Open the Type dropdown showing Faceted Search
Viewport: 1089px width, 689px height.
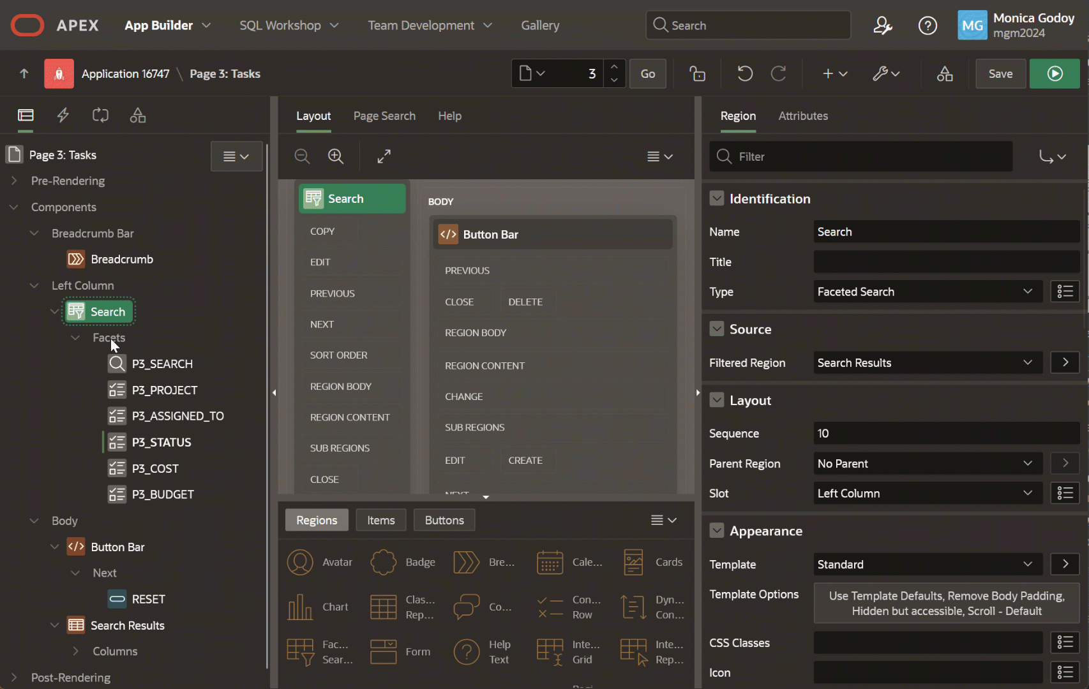point(927,292)
